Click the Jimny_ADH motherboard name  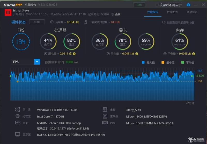134,110
